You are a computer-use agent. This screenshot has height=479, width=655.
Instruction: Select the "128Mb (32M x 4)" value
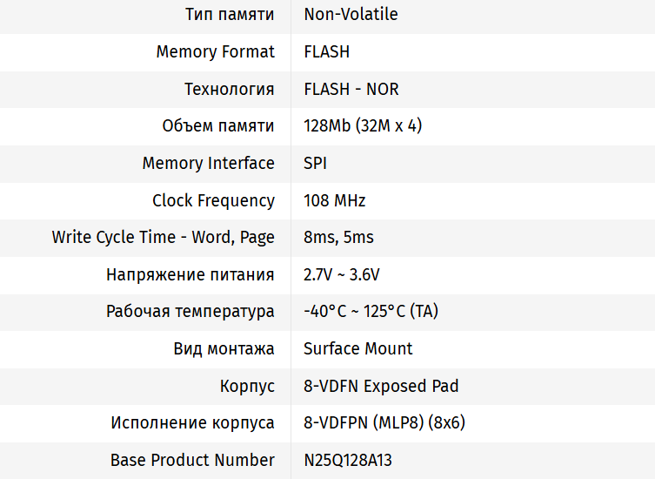362,126
